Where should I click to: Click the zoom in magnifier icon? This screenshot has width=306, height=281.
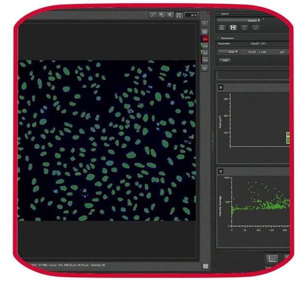170,15
